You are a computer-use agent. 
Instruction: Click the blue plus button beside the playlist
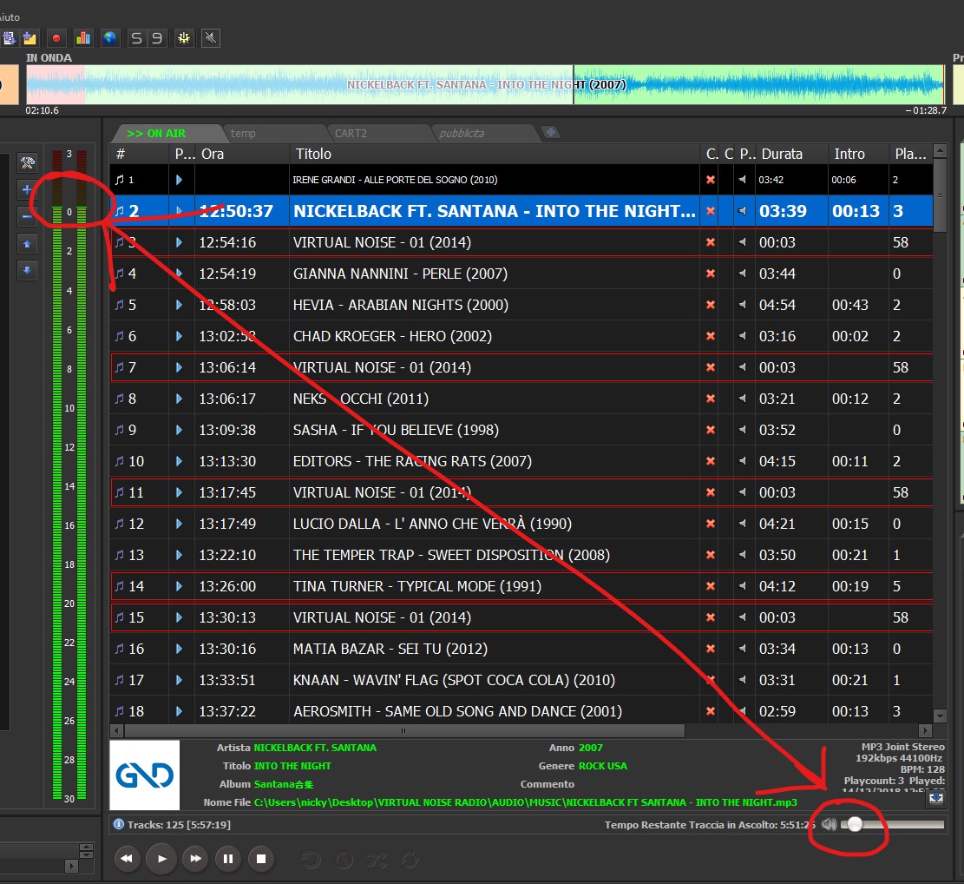[27, 190]
